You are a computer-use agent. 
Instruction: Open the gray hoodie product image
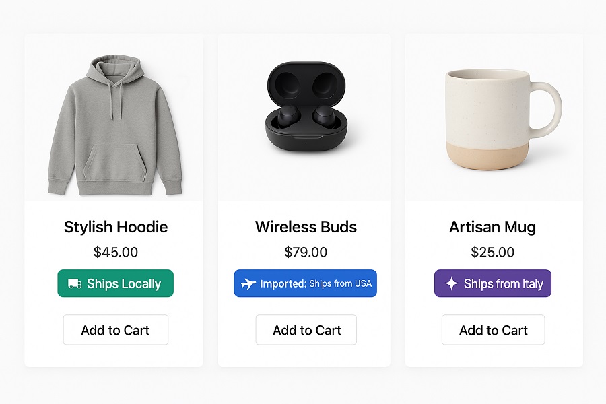coord(114,125)
